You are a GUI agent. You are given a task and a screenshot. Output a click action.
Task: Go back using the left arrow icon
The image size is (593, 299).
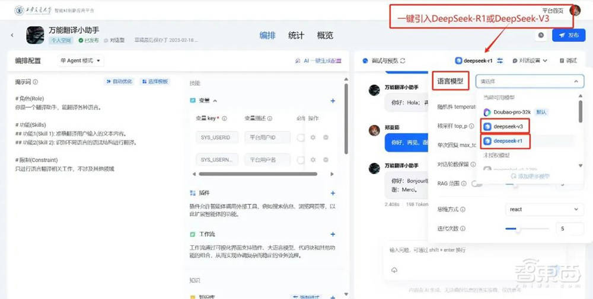coord(12,35)
